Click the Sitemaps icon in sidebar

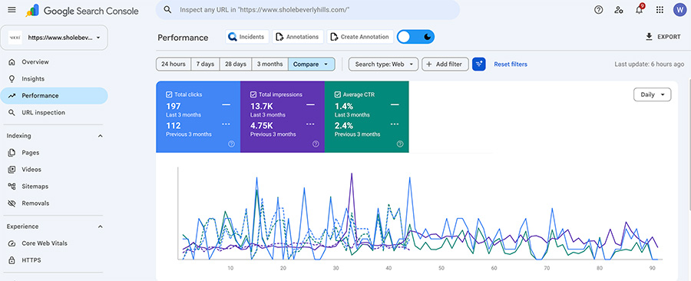[x=12, y=187]
